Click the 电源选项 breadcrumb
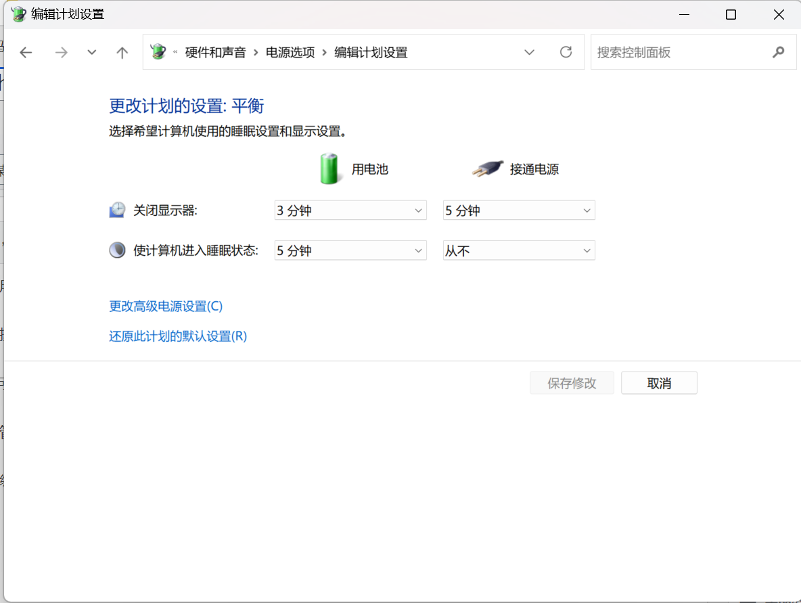801x603 pixels. click(x=290, y=52)
